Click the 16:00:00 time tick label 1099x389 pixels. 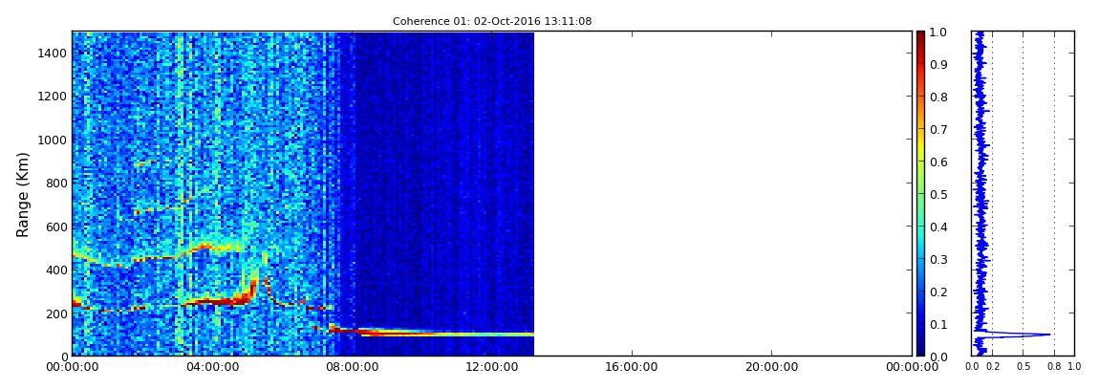tap(633, 367)
